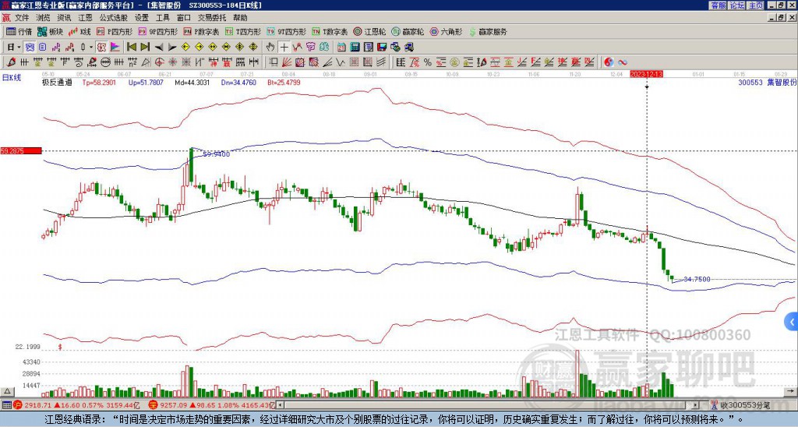Select the percent % drawing tool

click(x=428, y=62)
